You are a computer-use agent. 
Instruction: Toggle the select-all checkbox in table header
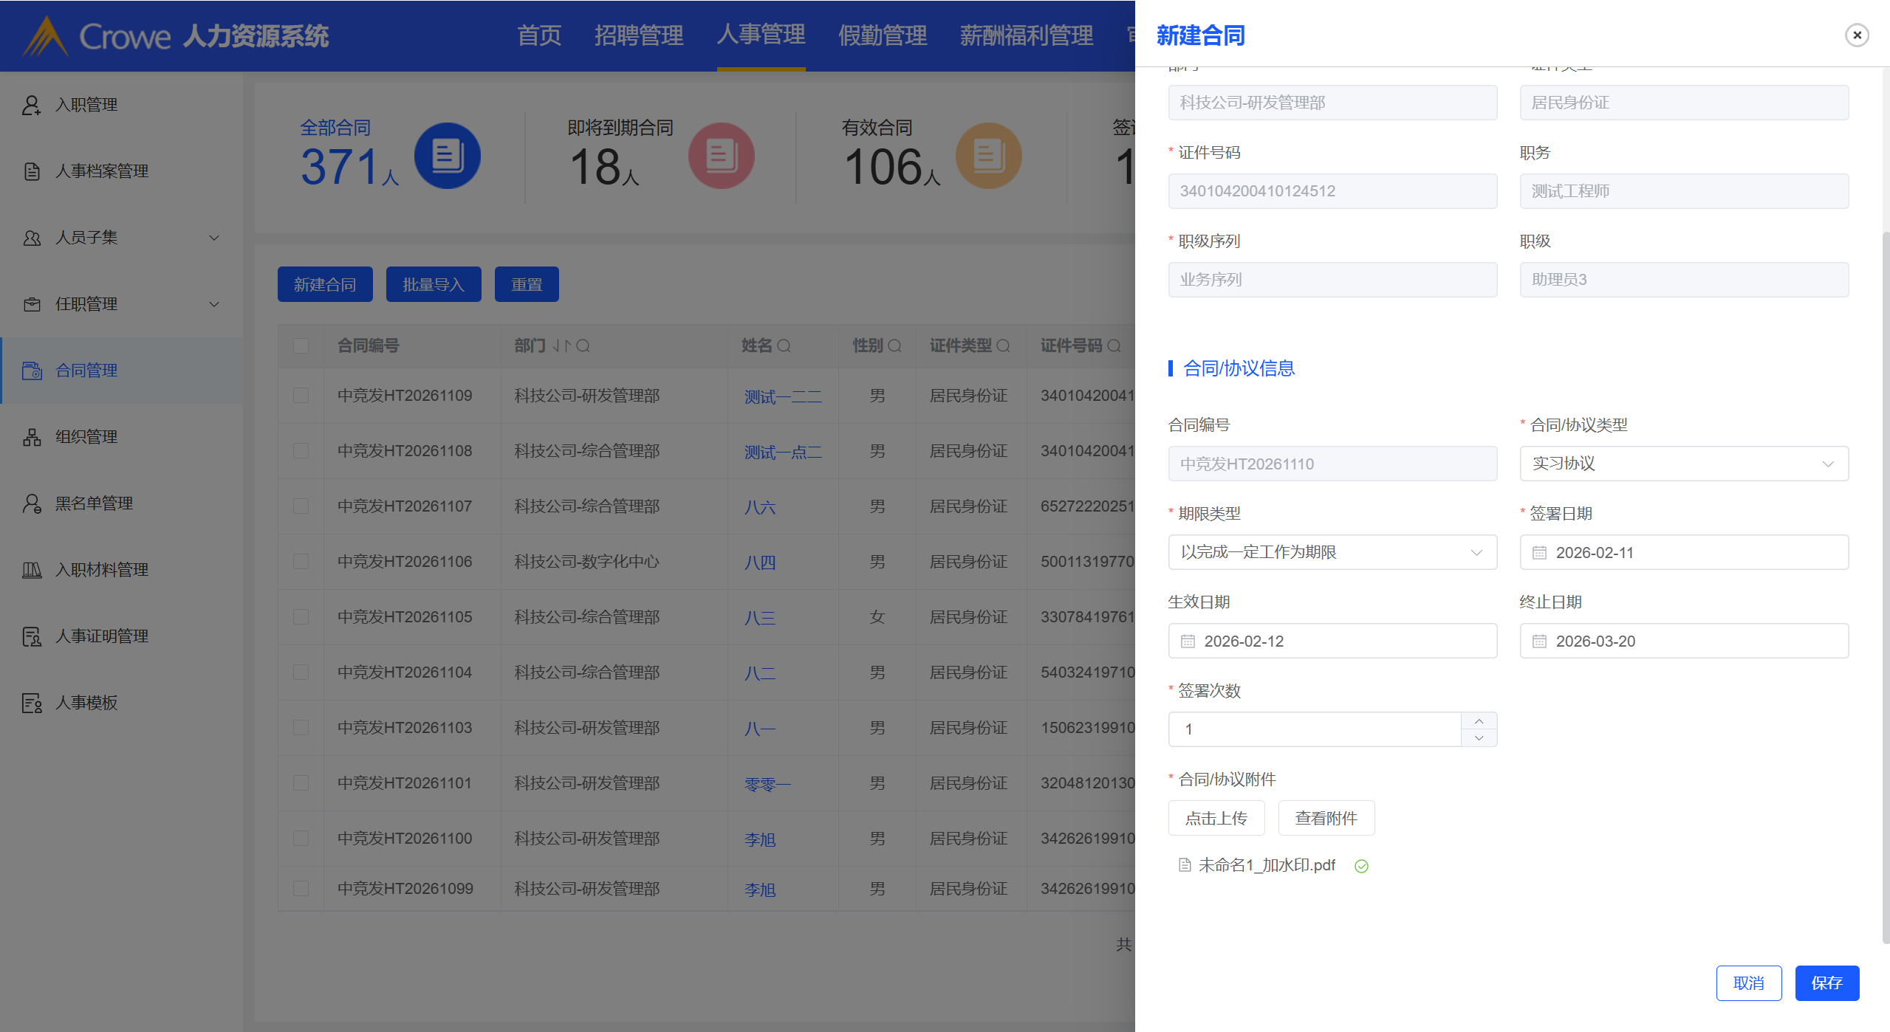(x=301, y=345)
